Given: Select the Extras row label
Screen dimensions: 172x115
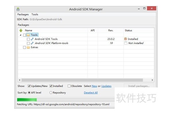Looking at the screenshot, I should pos(34,47).
